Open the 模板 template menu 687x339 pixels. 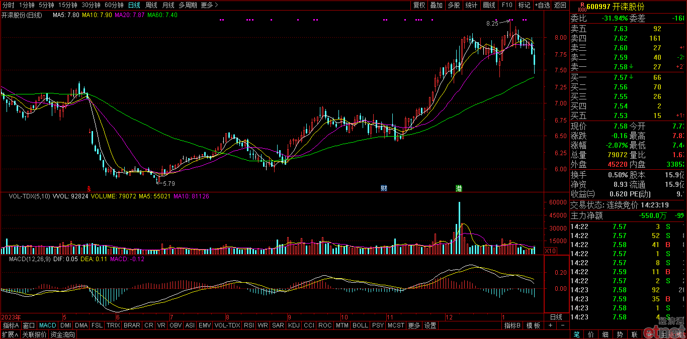533,325
